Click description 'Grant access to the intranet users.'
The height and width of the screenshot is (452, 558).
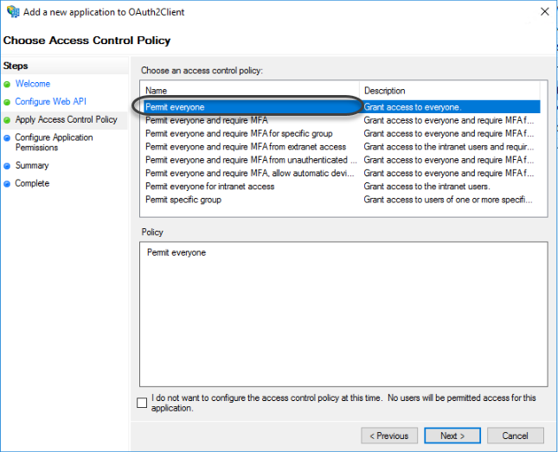pyautogui.click(x=427, y=187)
